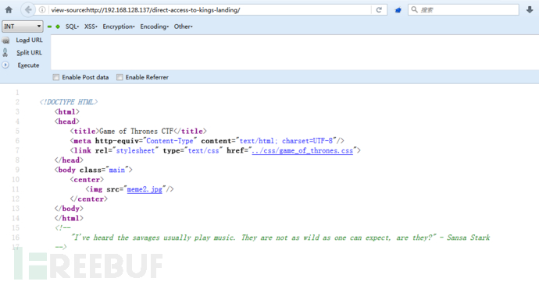Click the body class="main" line
Image resolution: width=539 pixels, height=285 pixels.
tap(94, 170)
